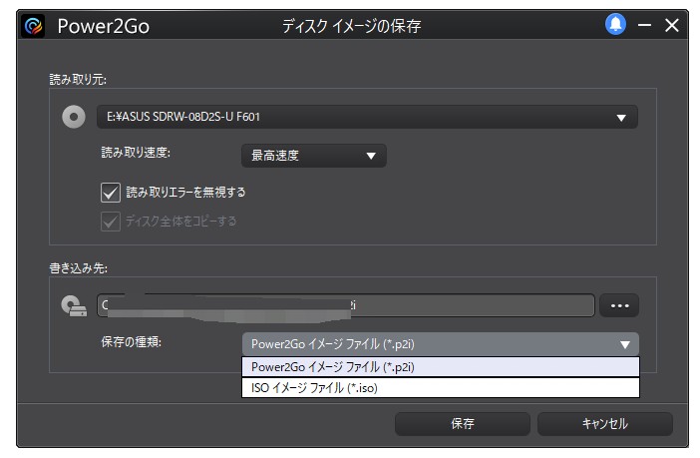Viewport: 700px width, 458px height.
Task: Click the 保存 button
Action: [463, 424]
